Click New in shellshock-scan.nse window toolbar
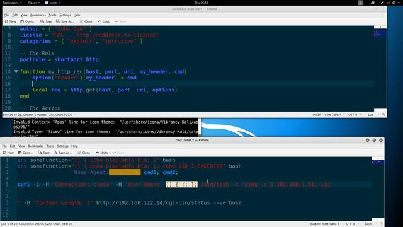The width and height of the screenshot is (403, 227). (x=11, y=21)
